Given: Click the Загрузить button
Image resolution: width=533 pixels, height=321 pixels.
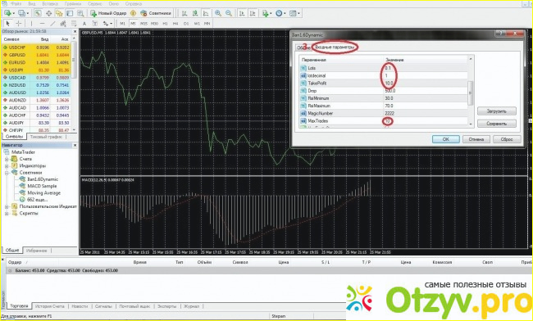Looking at the screenshot, I should coord(497,111).
